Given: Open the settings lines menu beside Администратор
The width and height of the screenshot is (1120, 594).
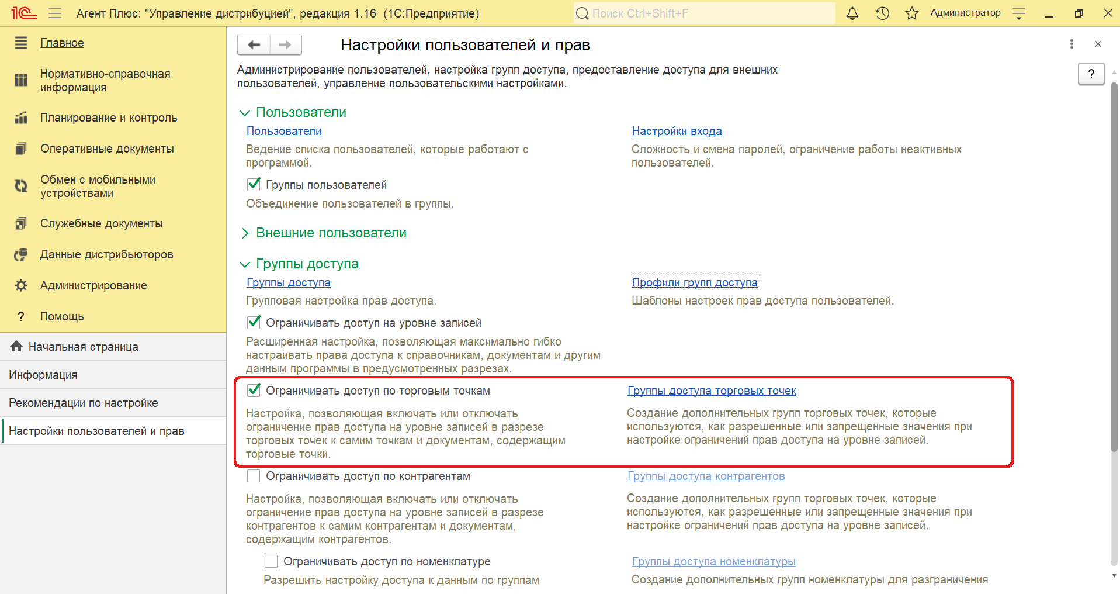Looking at the screenshot, I should 1019,13.
